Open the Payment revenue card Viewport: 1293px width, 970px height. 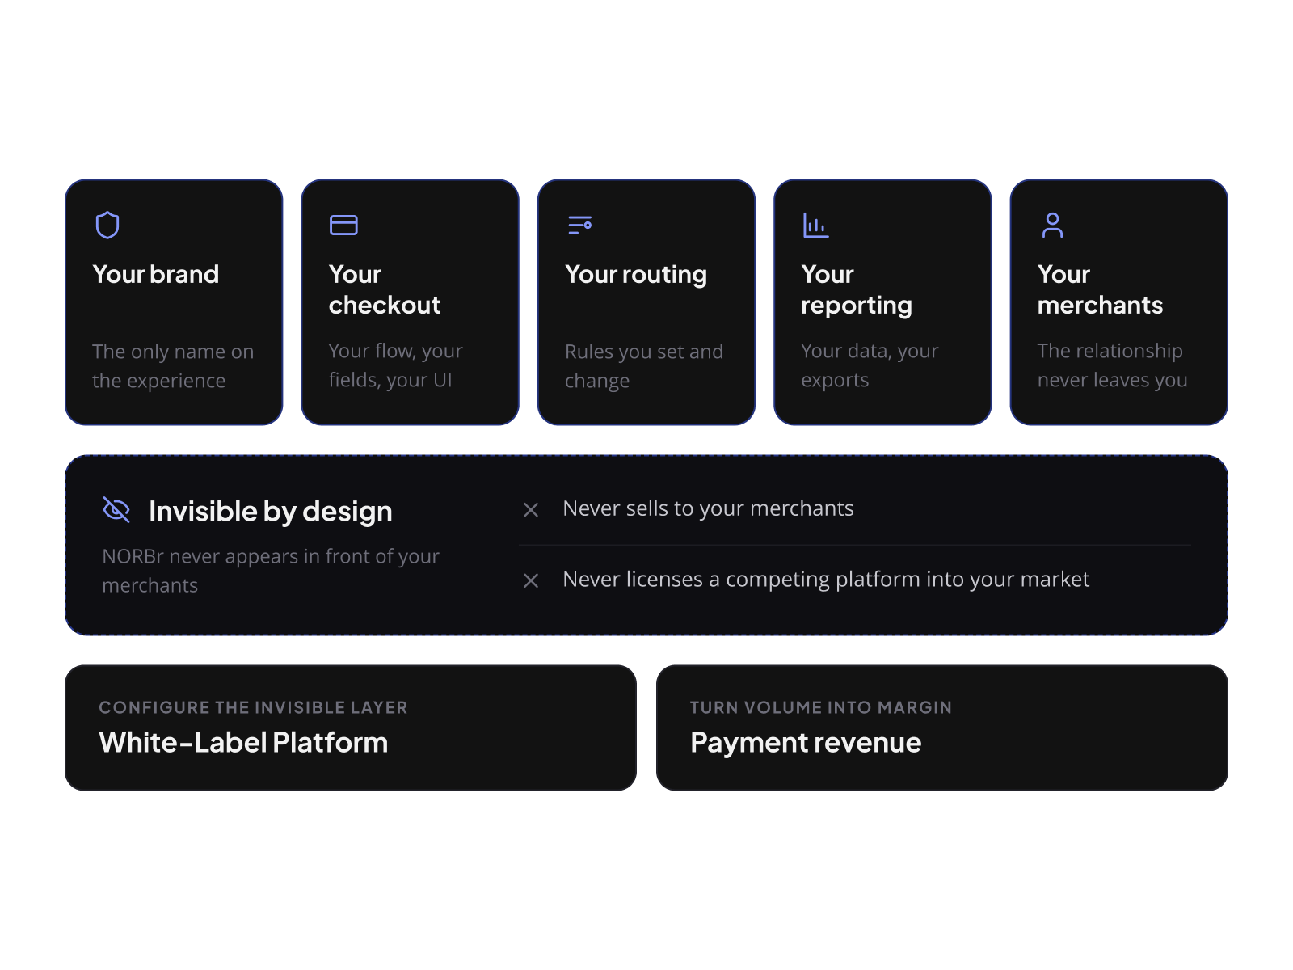[942, 727]
